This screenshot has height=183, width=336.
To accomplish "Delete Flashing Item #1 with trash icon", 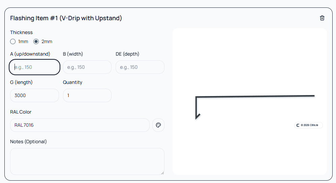I will coord(322,18).
